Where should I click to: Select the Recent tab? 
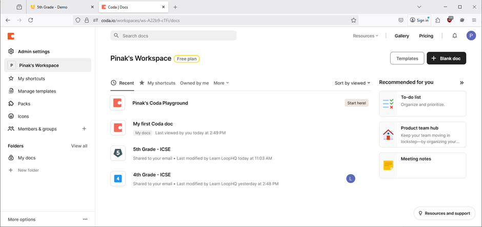[123, 83]
